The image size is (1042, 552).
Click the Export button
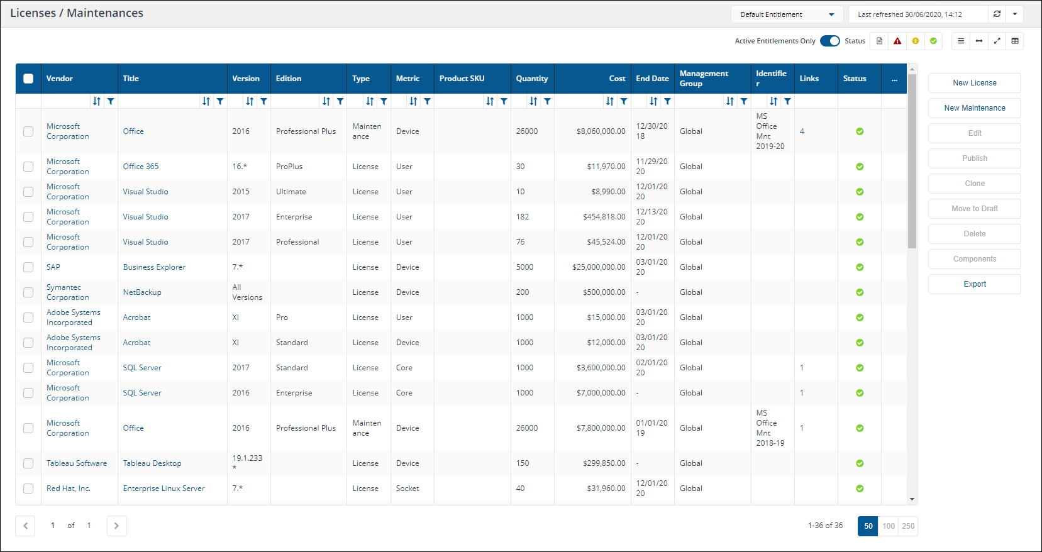coord(974,284)
